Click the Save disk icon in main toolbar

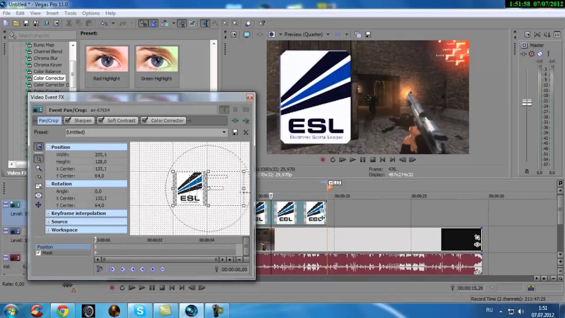(26, 23)
